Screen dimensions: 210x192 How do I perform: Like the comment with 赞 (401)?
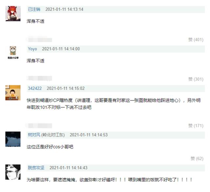click(x=196, y=40)
